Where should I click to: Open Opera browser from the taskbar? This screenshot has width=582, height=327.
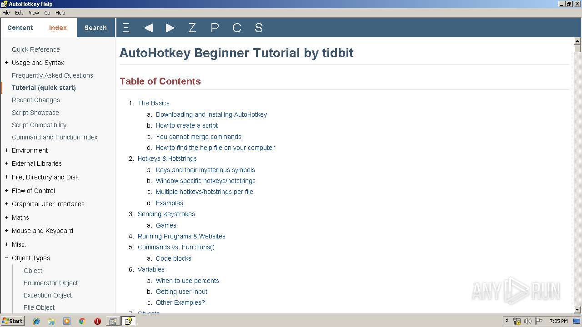(97, 321)
